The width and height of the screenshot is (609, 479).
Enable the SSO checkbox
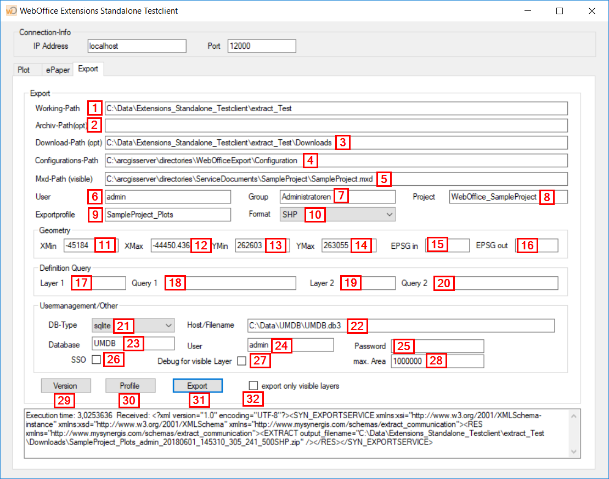96,359
